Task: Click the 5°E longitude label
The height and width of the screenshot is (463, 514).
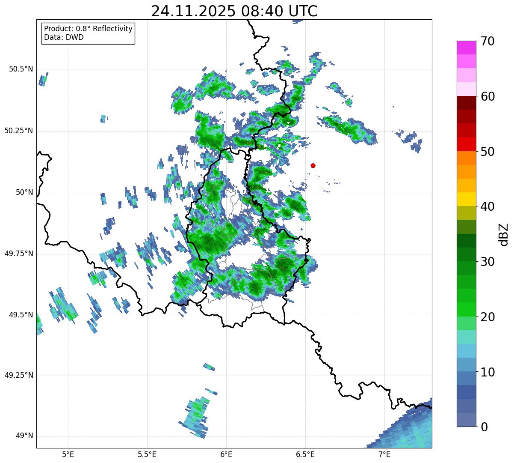Action: [68, 454]
